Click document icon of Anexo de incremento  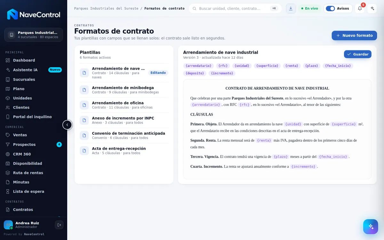(x=84, y=120)
